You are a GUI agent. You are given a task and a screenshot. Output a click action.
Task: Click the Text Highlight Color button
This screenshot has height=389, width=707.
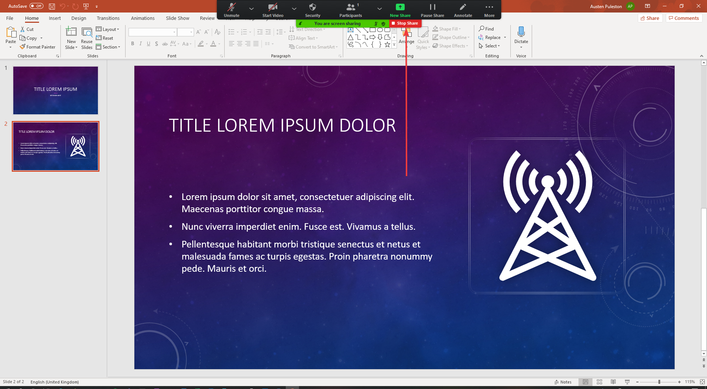tap(201, 44)
